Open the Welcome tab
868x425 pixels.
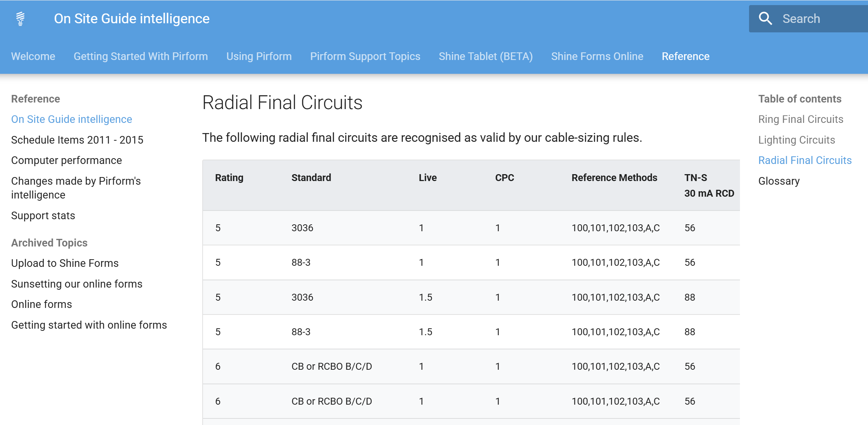point(33,56)
